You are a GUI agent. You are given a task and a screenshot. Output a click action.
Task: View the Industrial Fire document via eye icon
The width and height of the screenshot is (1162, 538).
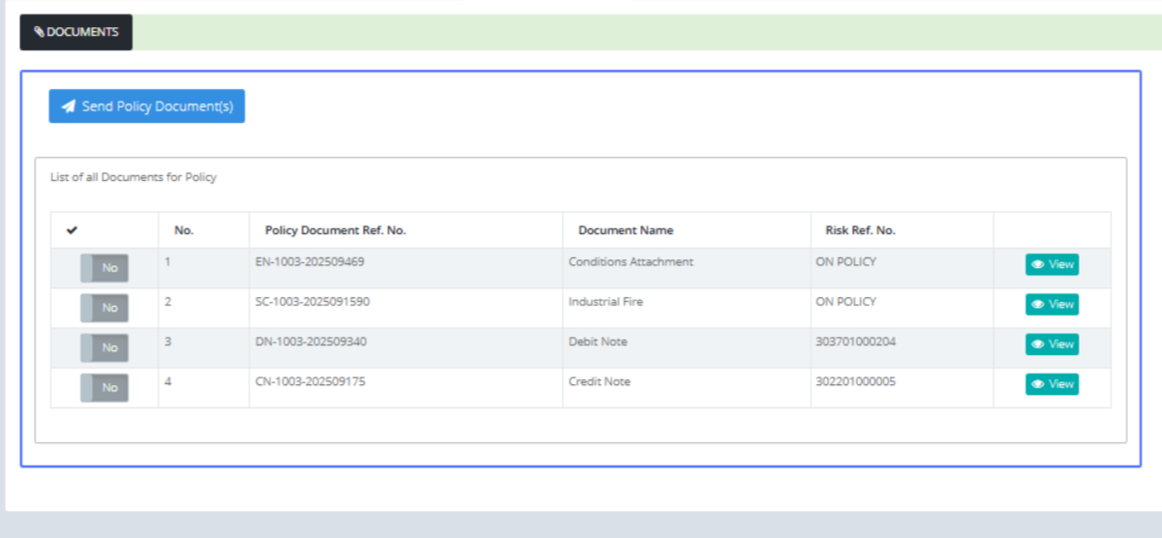tap(1037, 305)
